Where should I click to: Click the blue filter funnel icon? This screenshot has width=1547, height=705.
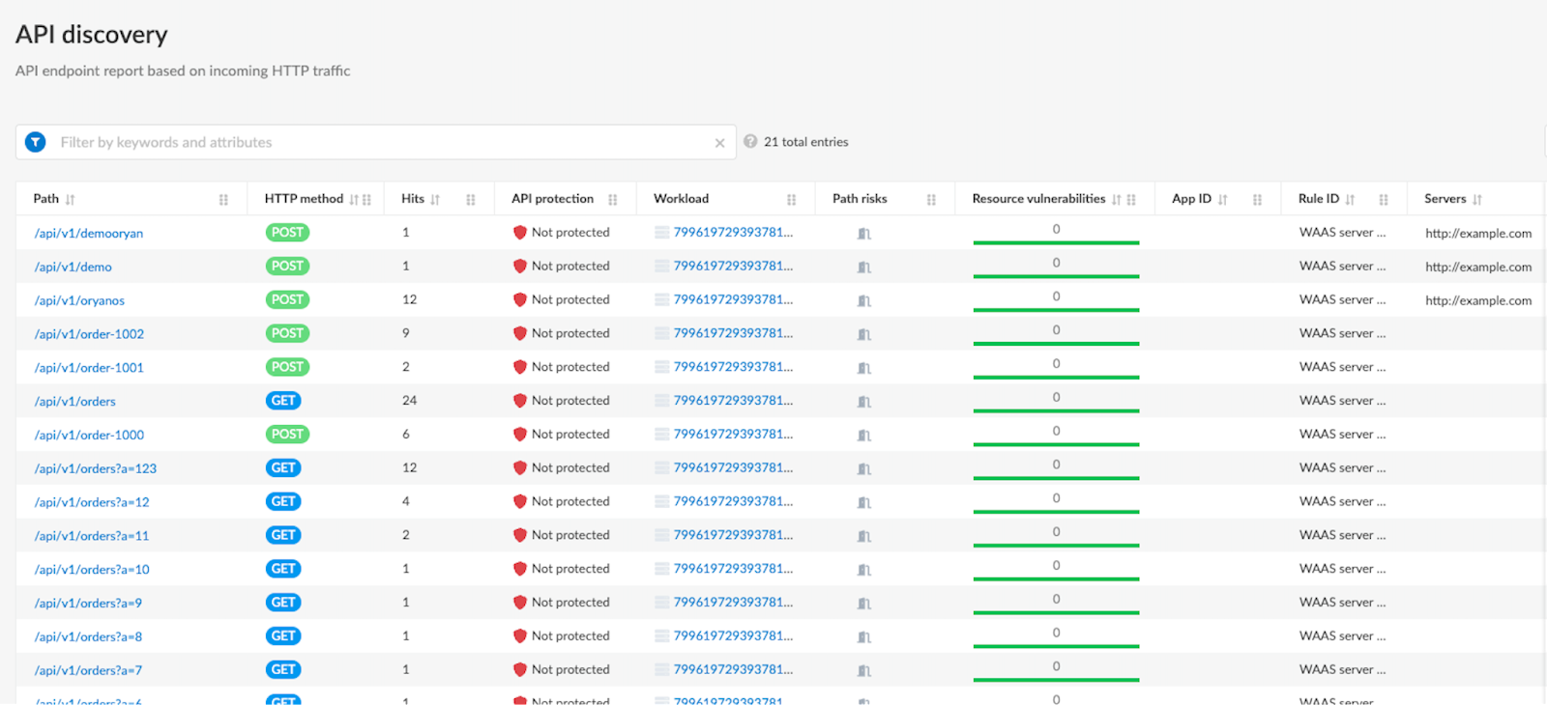(36, 142)
